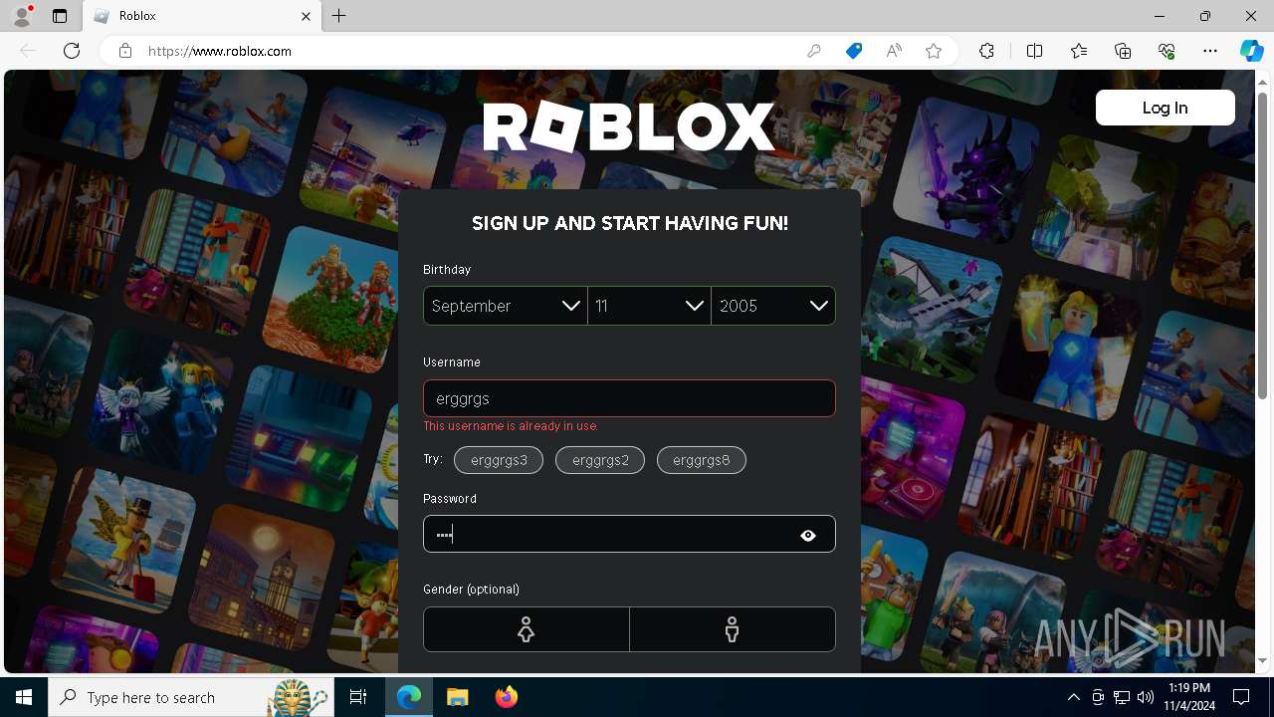This screenshot has height=717, width=1274.
Task: Click the Log In button
Action: coord(1165,108)
